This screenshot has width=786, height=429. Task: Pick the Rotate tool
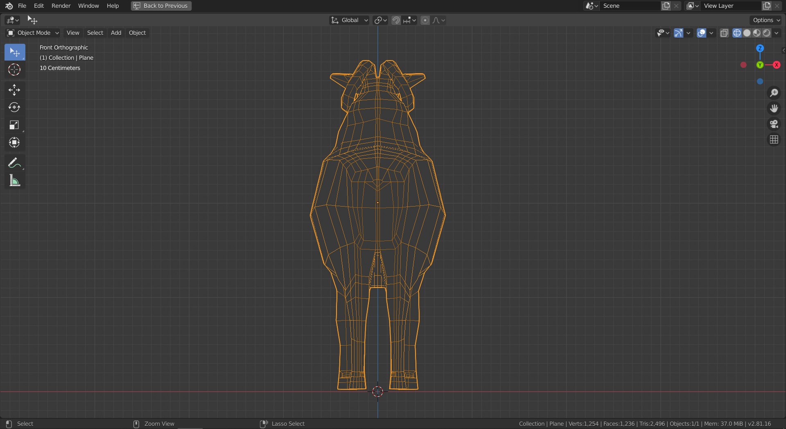[15, 108]
